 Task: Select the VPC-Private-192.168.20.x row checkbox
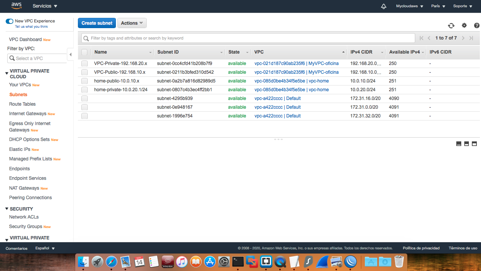[84, 63]
